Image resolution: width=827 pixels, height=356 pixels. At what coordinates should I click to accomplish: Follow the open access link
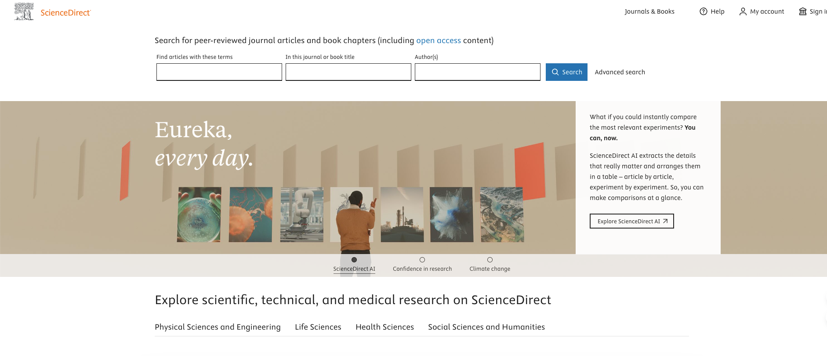(x=439, y=40)
